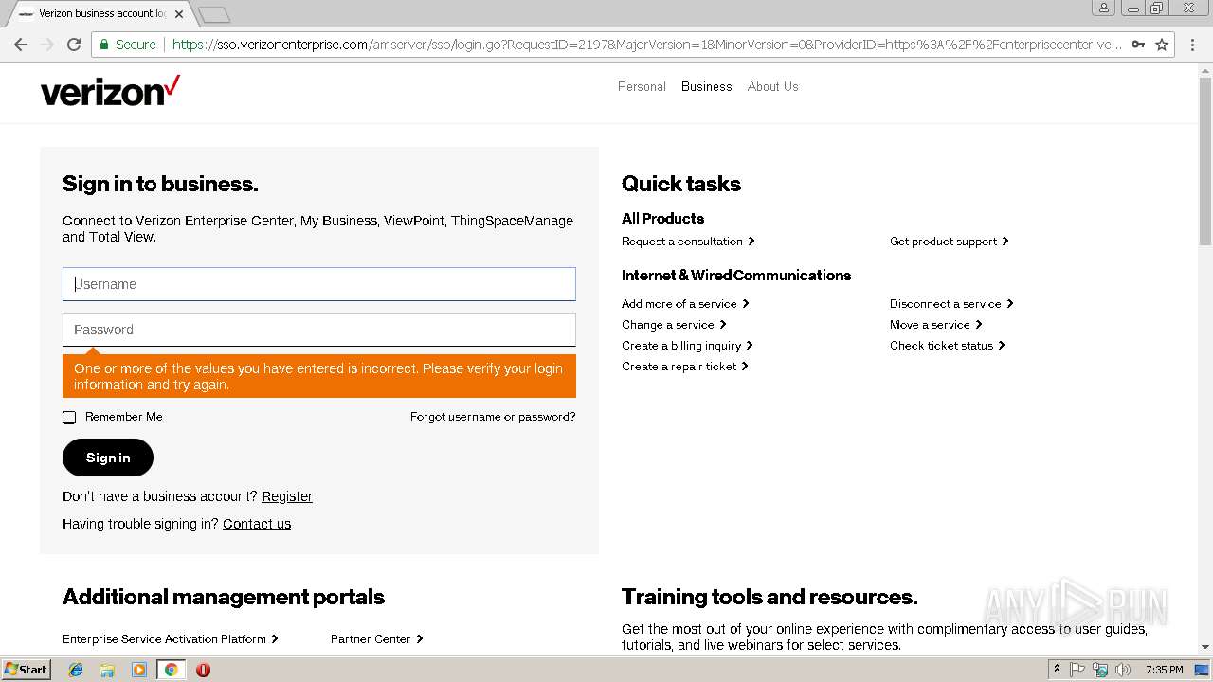
Task: Open Add more of a service
Action: coord(685,304)
